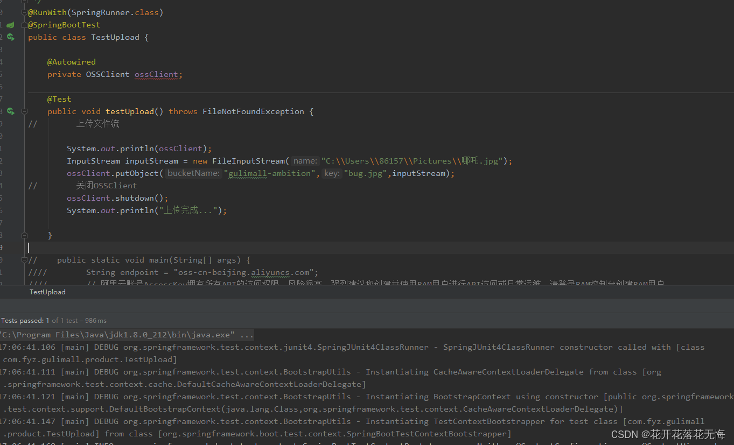Click System.out.println(ossClient) statement
This screenshot has height=445, width=734.
point(139,149)
